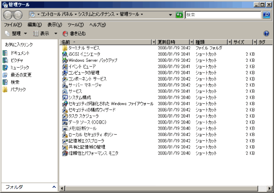274x193 pixels.
Task: Open the ターミナル サービス folder icon
Action: pos(65,48)
